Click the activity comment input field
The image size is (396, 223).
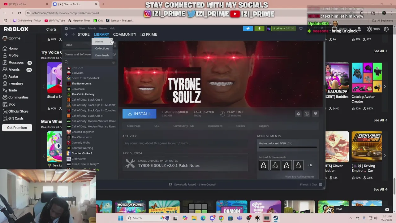click(185, 143)
